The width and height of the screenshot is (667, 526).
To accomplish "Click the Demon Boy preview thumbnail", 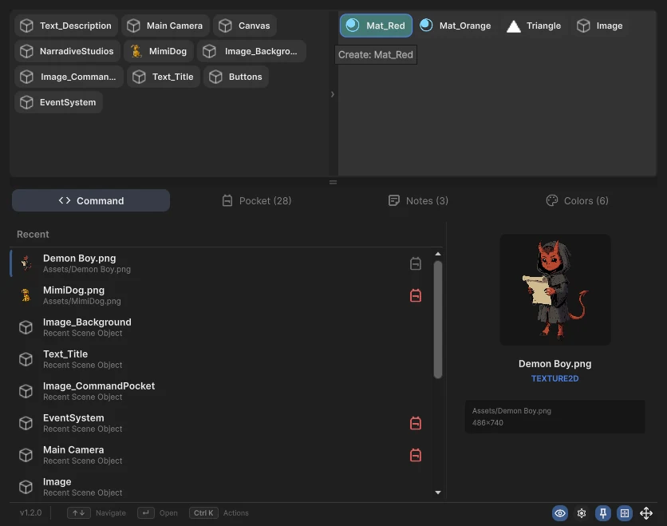I will click(555, 290).
